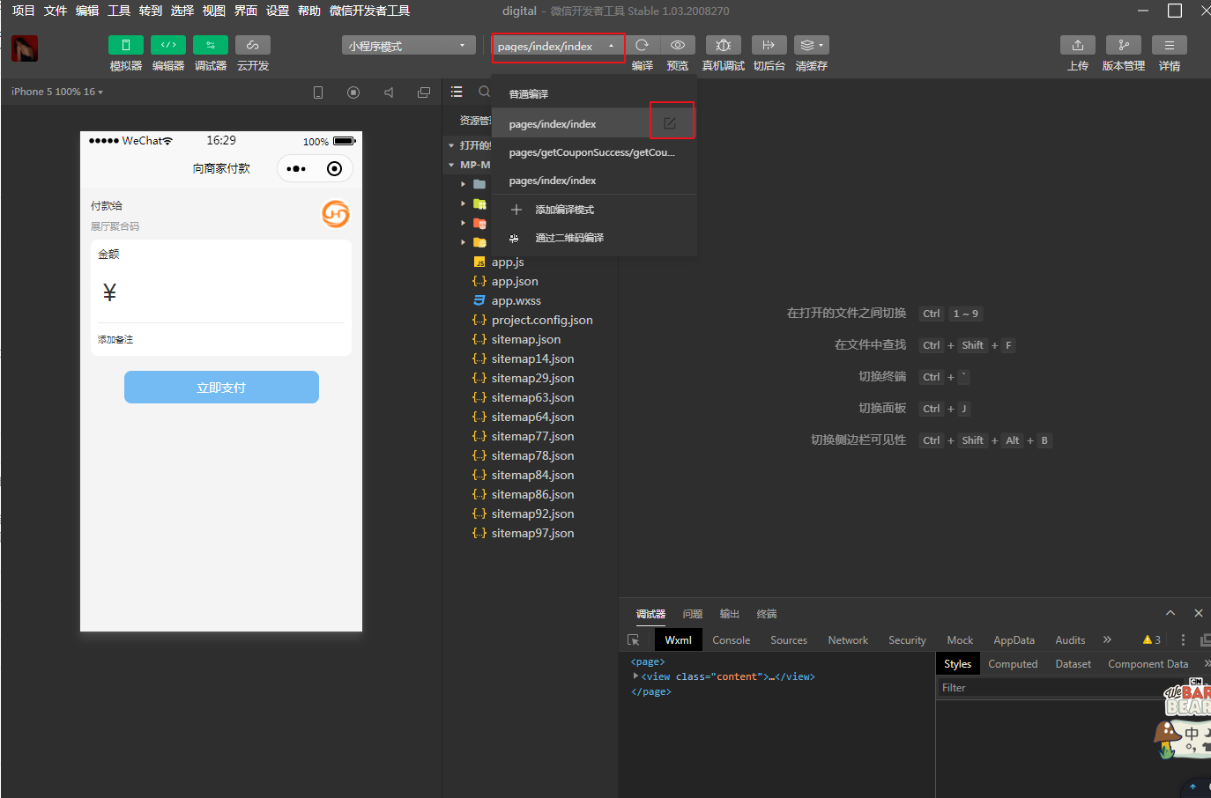Open the Console devtools tab

(732, 640)
